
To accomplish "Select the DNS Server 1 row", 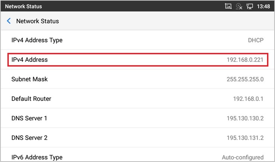I will [x=137, y=118].
